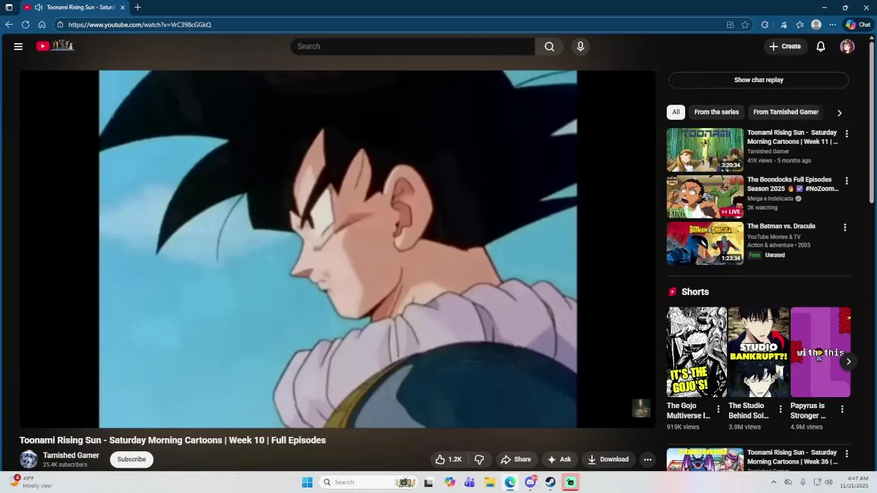Open the tab actions menu icon

9,8
